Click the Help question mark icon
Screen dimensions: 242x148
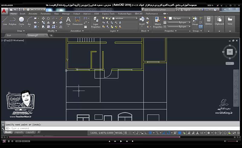point(215,10)
